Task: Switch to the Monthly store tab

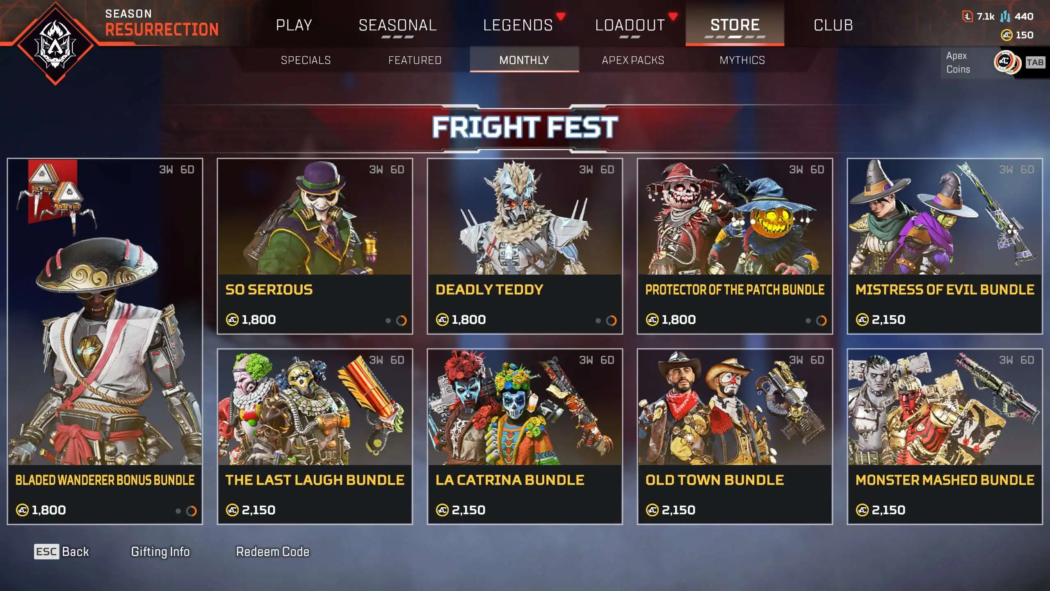Action: [524, 60]
